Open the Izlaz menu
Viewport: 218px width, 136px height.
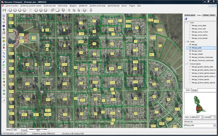pyautogui.click(x=139, y=6)
